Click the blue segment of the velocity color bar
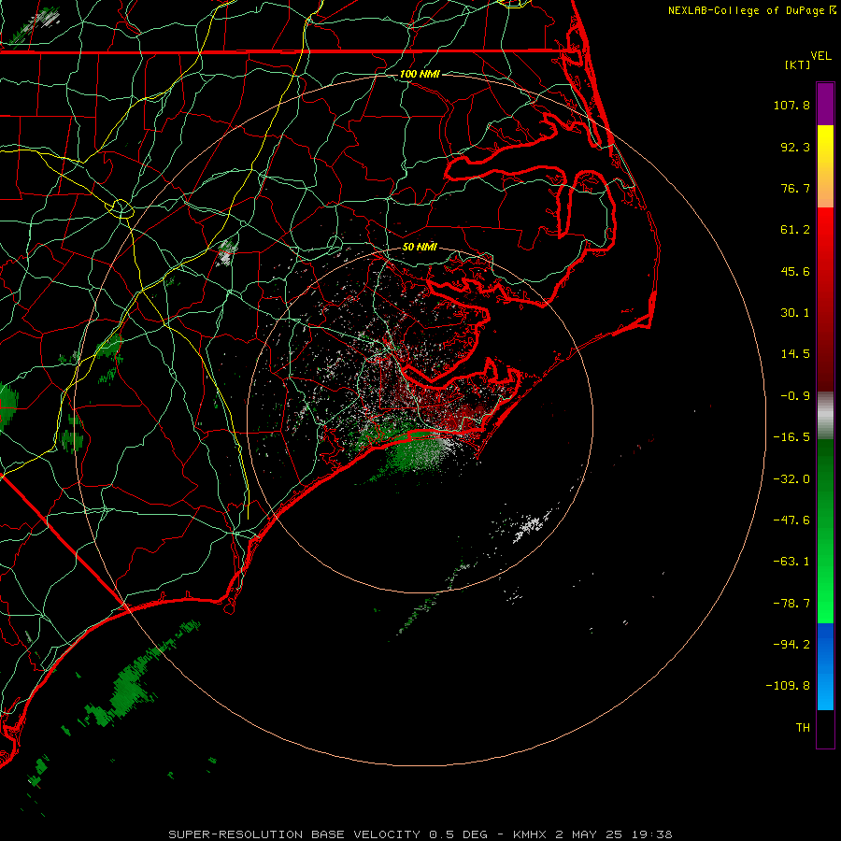This screenshot has width=841, height=841. point(825,666)
